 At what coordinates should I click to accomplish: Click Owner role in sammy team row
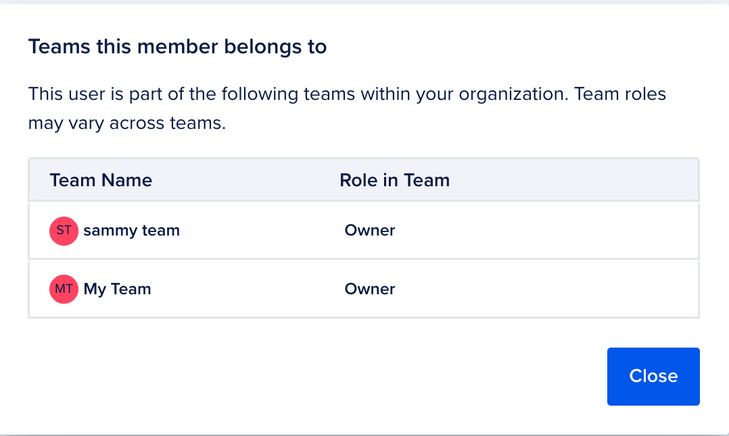point(370,231)
